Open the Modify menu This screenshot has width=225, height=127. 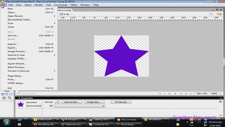point(39,5)
